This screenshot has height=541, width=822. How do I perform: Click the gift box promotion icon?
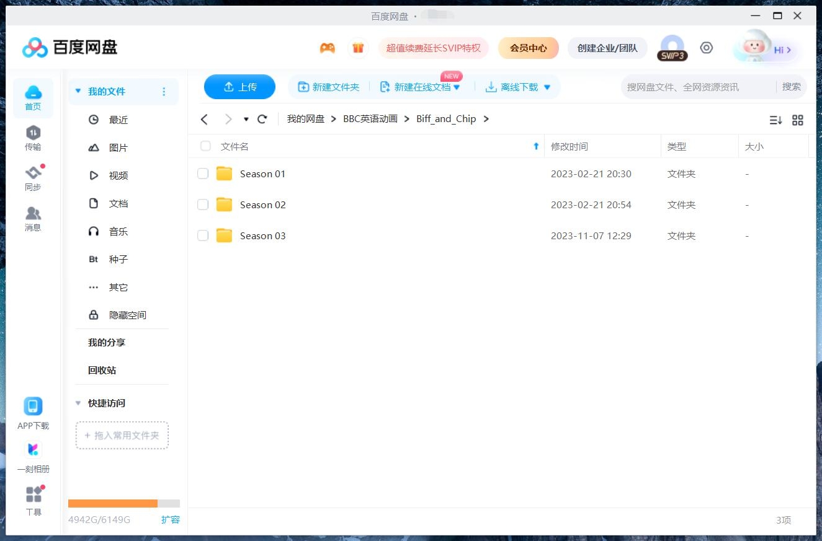[x=359, y=47]
